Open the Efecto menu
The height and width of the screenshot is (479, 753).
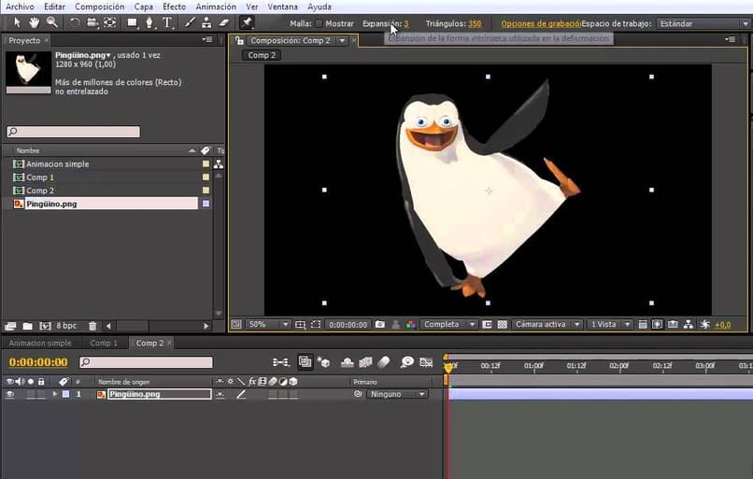(x=174, y=7)
